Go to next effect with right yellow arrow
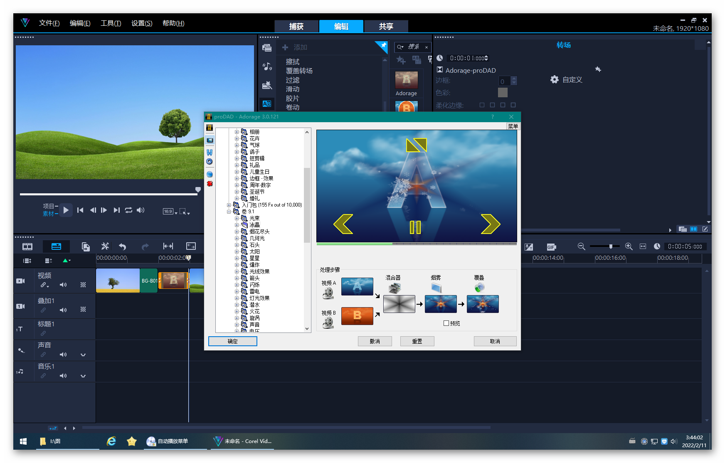The image size is (725, 463). tap(491, 224)
